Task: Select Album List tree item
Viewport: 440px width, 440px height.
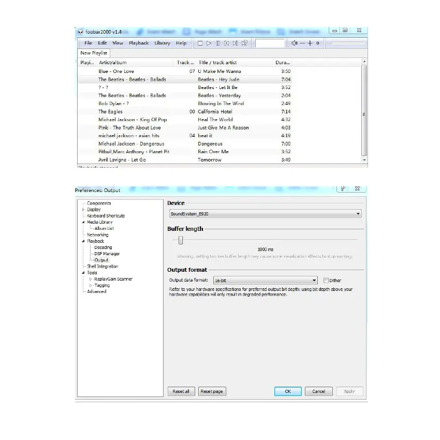Action: click(104, 228)
